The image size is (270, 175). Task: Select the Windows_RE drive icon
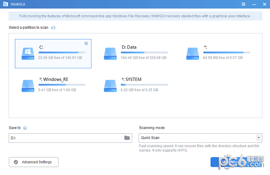(x=28, y=86)
